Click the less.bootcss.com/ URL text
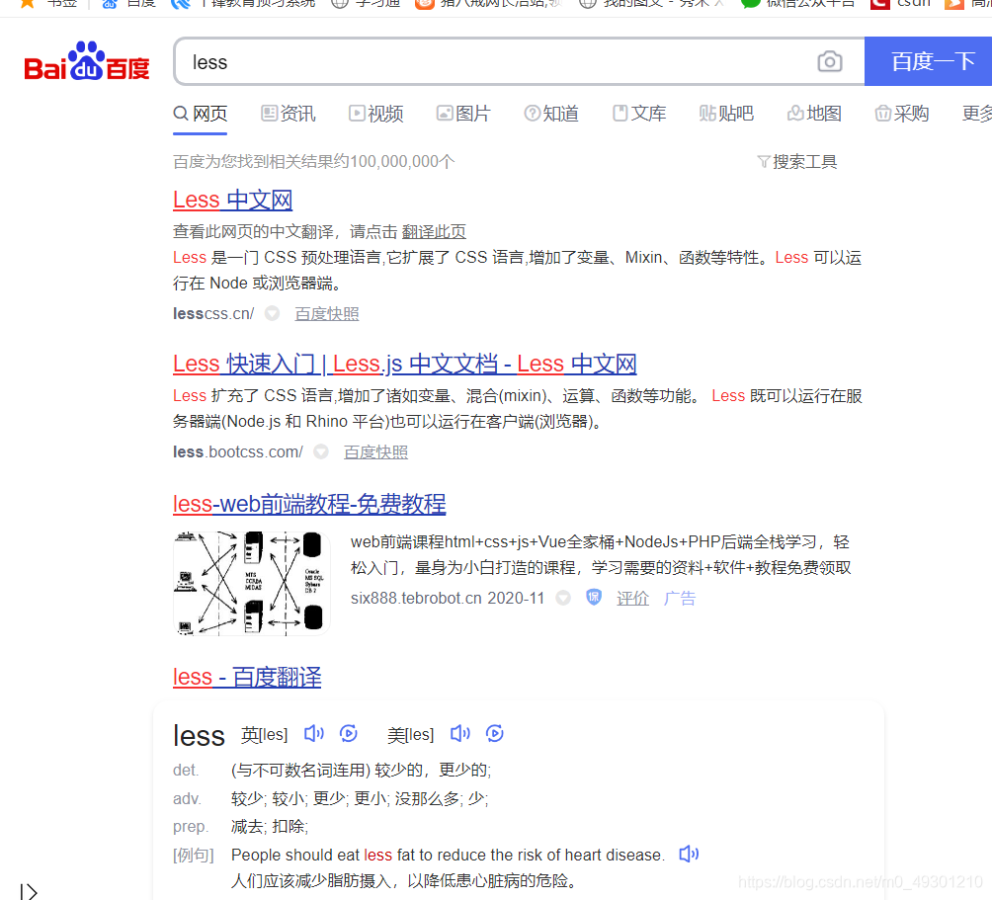Screen dimensions: 992x900 click(x=238, y=452)
